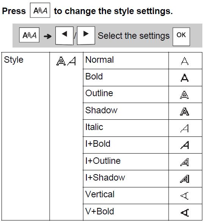The width and height of the screenshot is (205, 222).
Task: Choose the Outline style A icon
Action: point(185,95)
